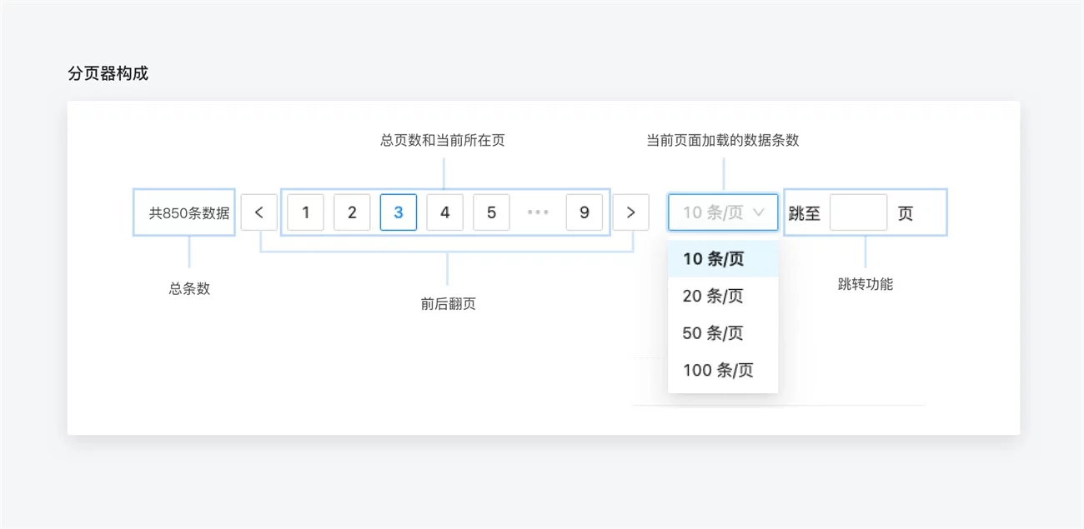
Task: Click the 总页数和当前所在页 annotation label
Action: tap(442, 141)
